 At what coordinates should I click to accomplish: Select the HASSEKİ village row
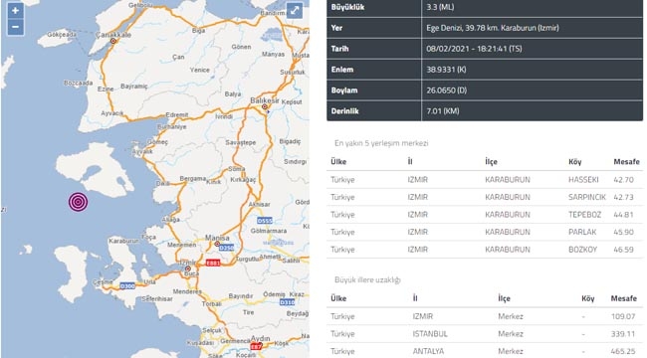[485, 180]
